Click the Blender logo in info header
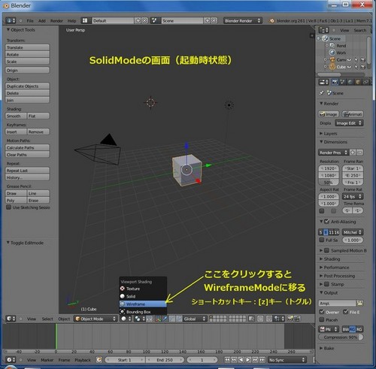Viewport: 376px width, 369px height. click(x=271, y=21)
